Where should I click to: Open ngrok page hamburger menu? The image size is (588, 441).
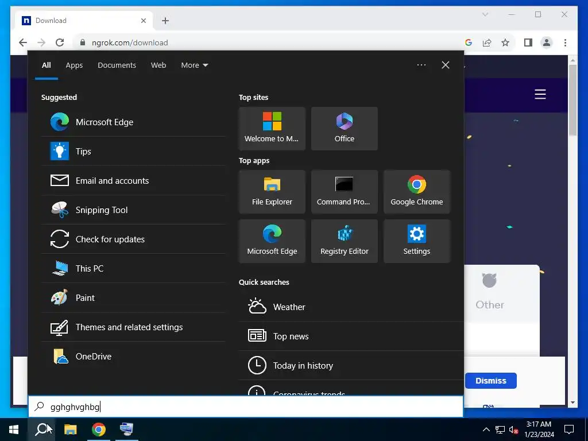(540, 94)
